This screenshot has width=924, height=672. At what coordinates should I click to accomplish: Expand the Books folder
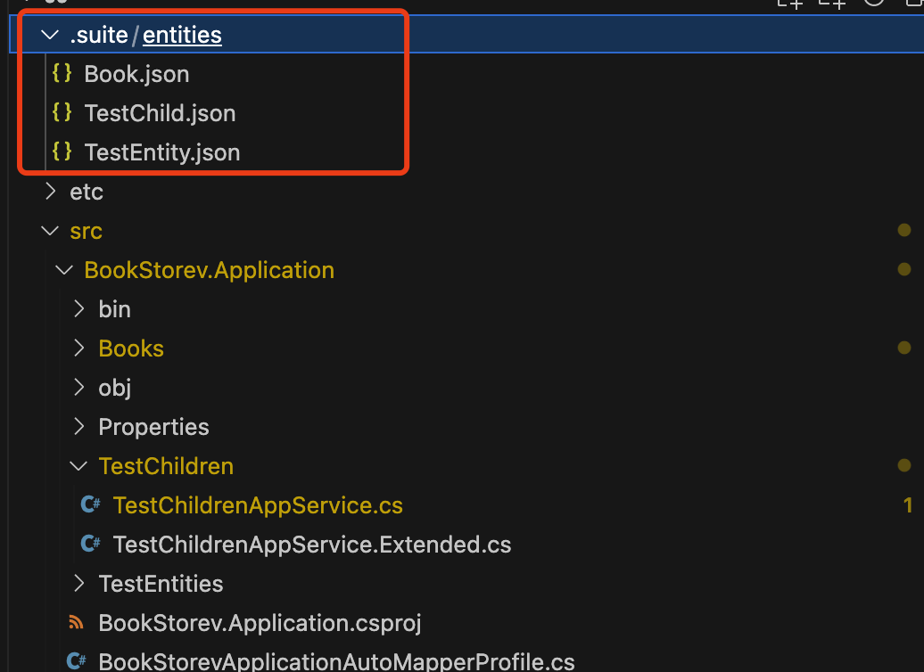tap(78, 348)
